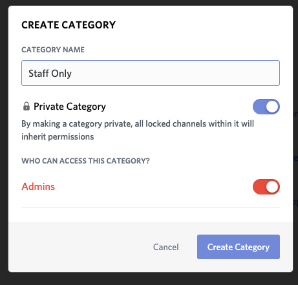The height and width of the screenshot is (285, 298).
Task: Click the 'Staff Only' text in field
Action: [x=50, y=74]
